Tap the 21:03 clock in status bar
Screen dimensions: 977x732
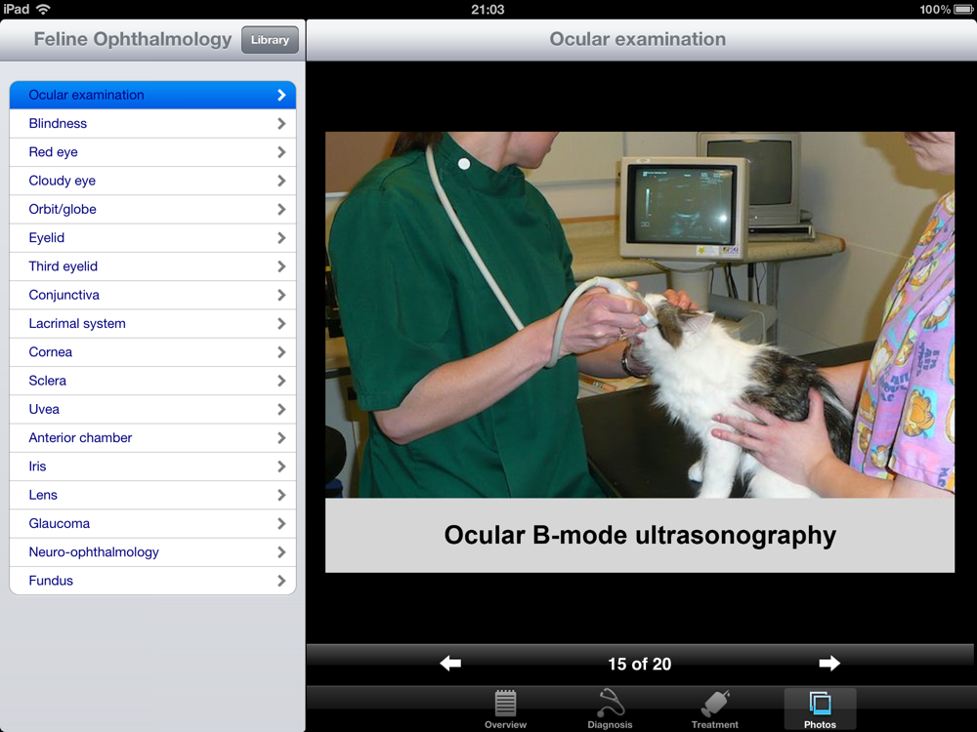488,10
